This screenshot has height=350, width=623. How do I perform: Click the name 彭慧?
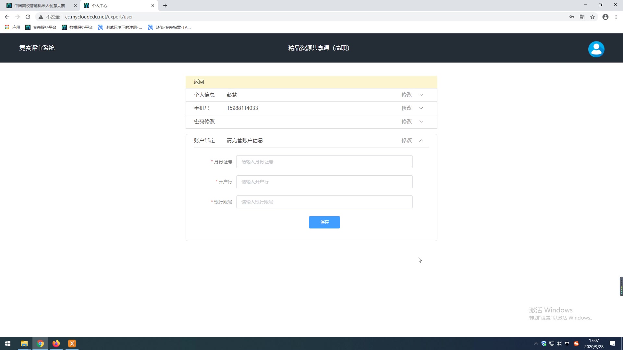pyautogui.click(x=232, y=95)
